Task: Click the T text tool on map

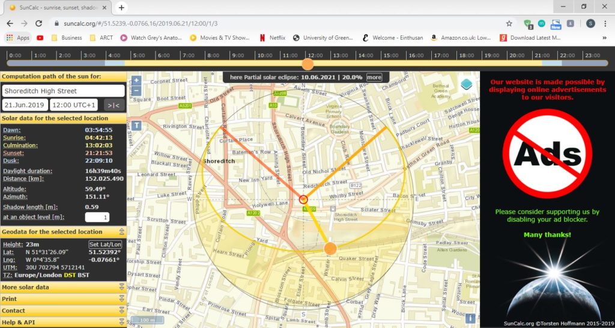Action: (x=136, y=126)
